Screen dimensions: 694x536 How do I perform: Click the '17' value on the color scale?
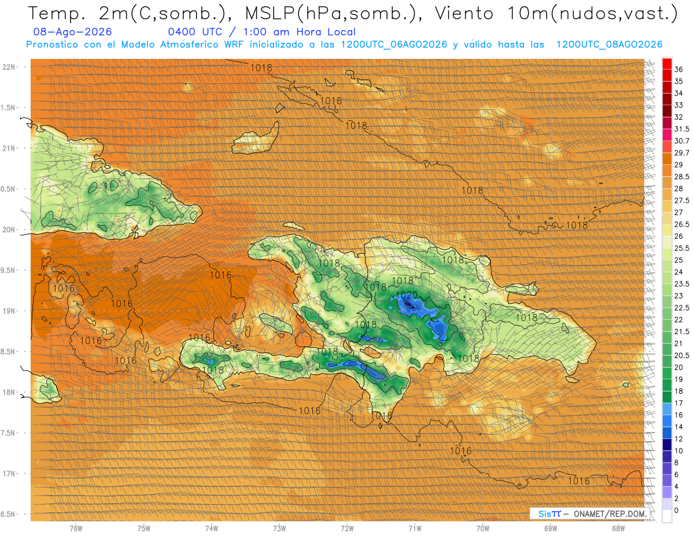tap(679, 403)
